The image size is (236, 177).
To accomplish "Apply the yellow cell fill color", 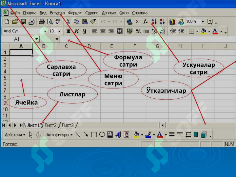I will click(204, 31).
